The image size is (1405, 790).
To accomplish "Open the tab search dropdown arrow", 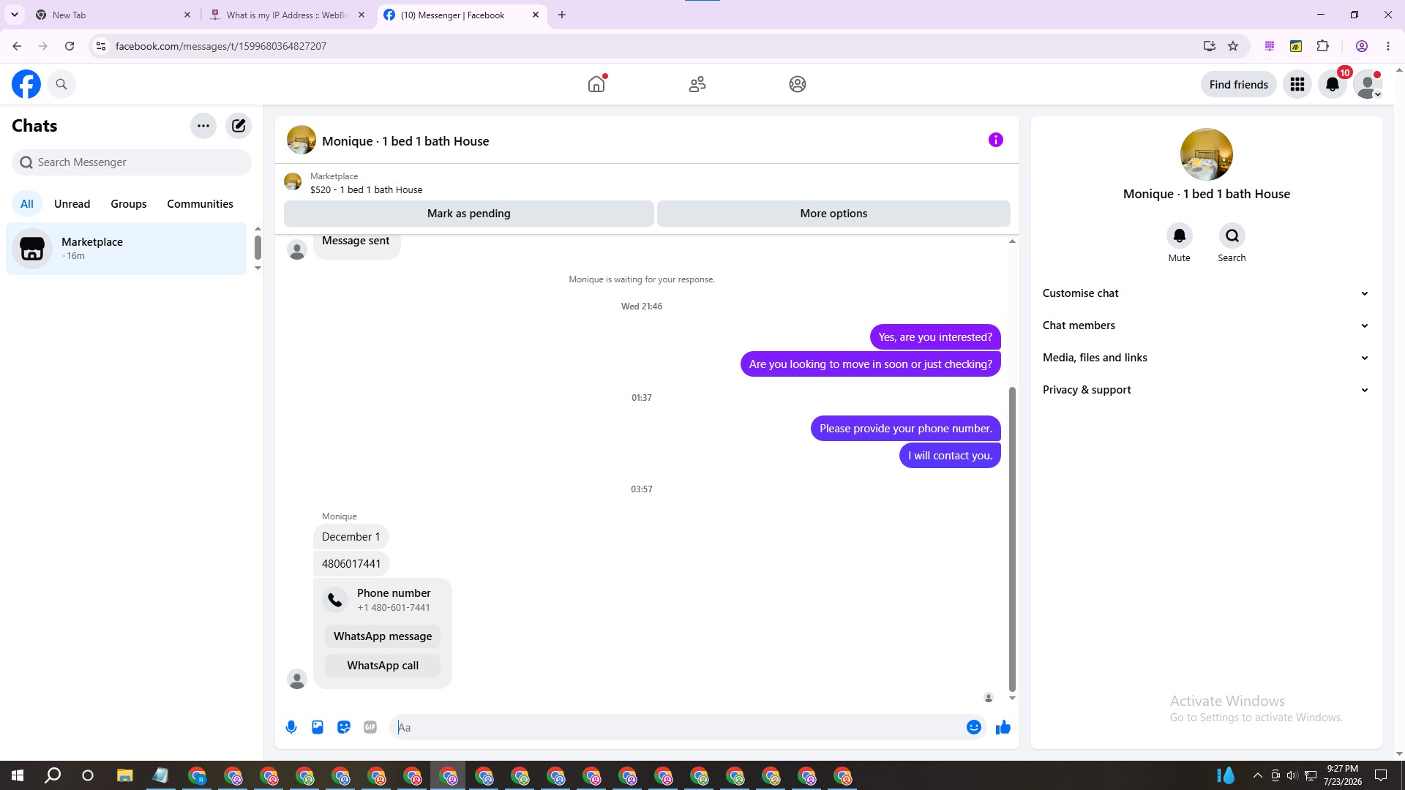I will [15, 15].
